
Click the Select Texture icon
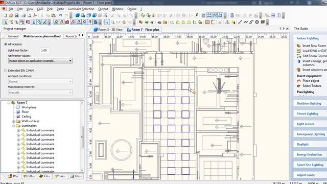coord(299,86)
